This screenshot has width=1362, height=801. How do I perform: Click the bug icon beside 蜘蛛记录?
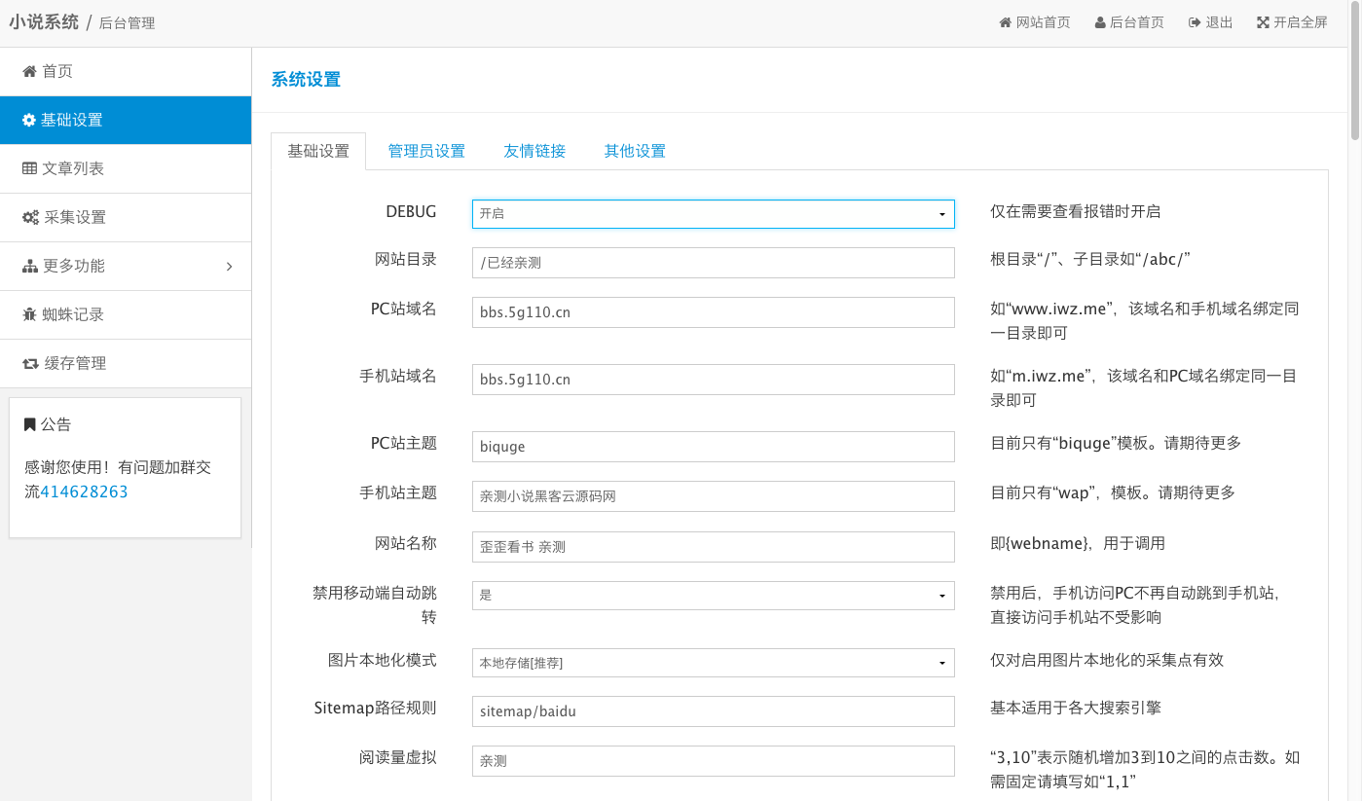coord(29,315)
